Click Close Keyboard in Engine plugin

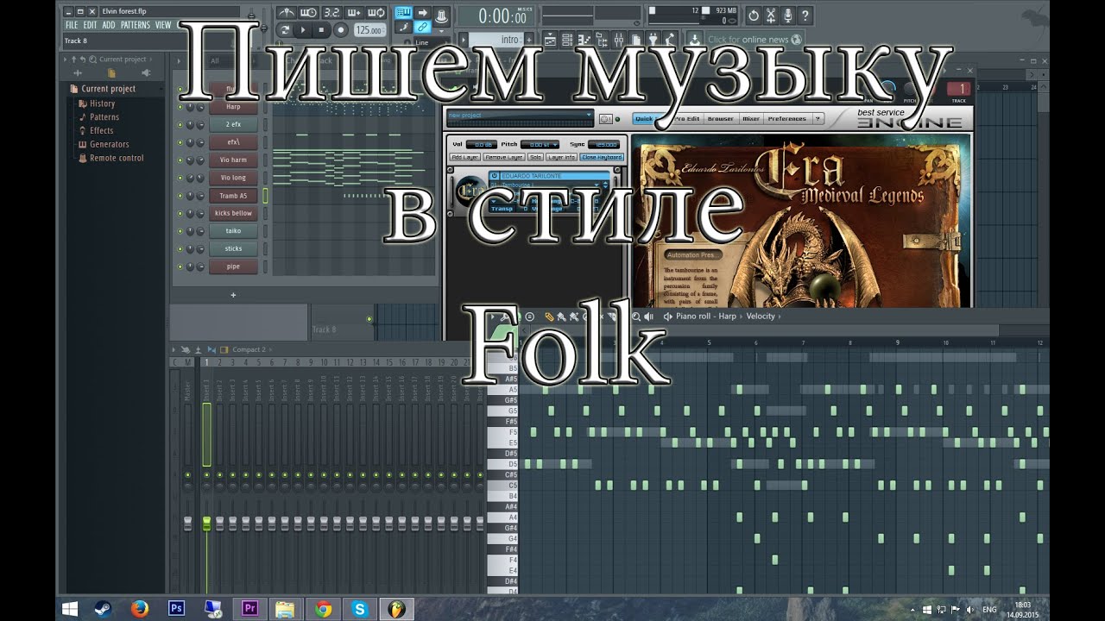pos(602,157)
